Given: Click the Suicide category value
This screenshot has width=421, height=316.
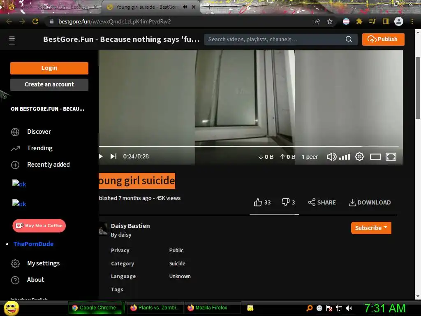Looking at the screenshot, I should pyautogui.click(x=177, y=264).
